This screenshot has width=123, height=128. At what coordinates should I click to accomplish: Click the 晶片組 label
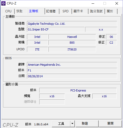(x=20, y=37)
